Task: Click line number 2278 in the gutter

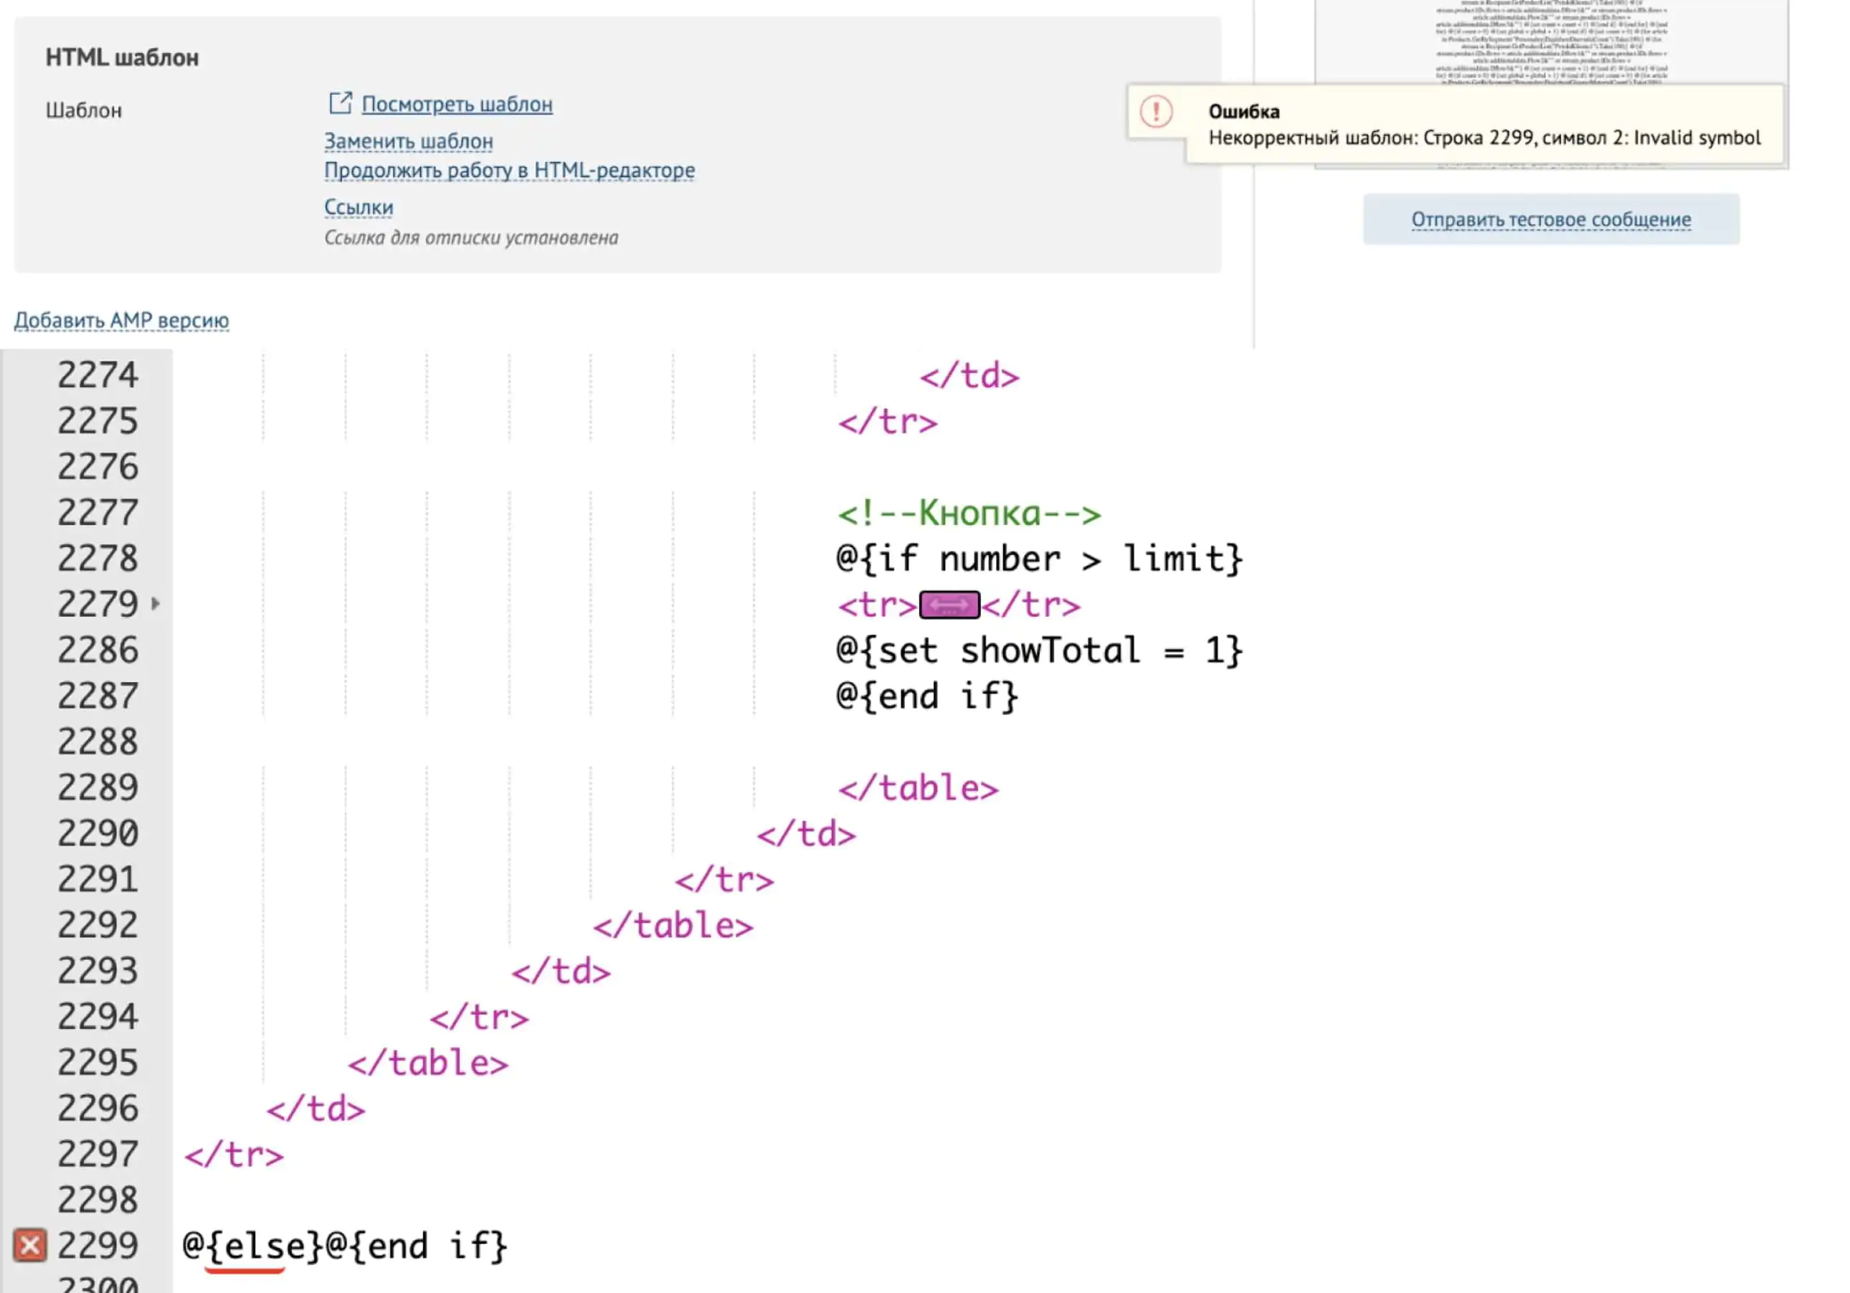Action: (98, 558)
